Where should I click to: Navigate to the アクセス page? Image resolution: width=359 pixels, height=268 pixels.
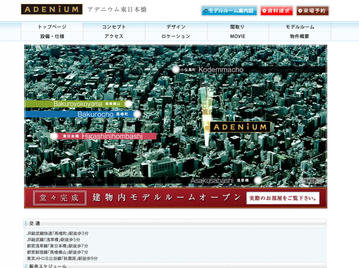tap(114, 36)
